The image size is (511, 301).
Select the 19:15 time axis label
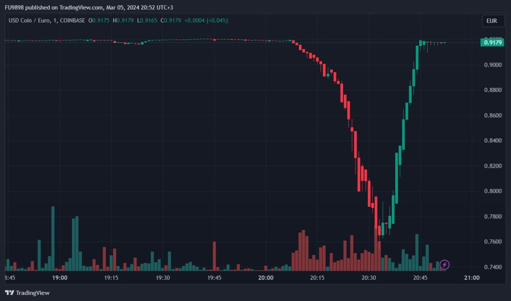[111, 277]
